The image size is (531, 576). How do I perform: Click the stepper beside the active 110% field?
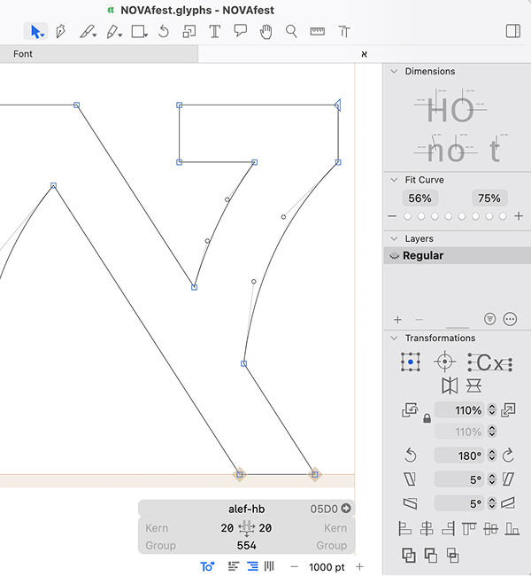[492, 410]
